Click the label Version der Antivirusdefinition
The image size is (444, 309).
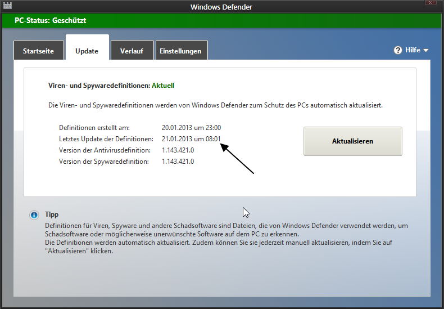(x=105, y=150)
